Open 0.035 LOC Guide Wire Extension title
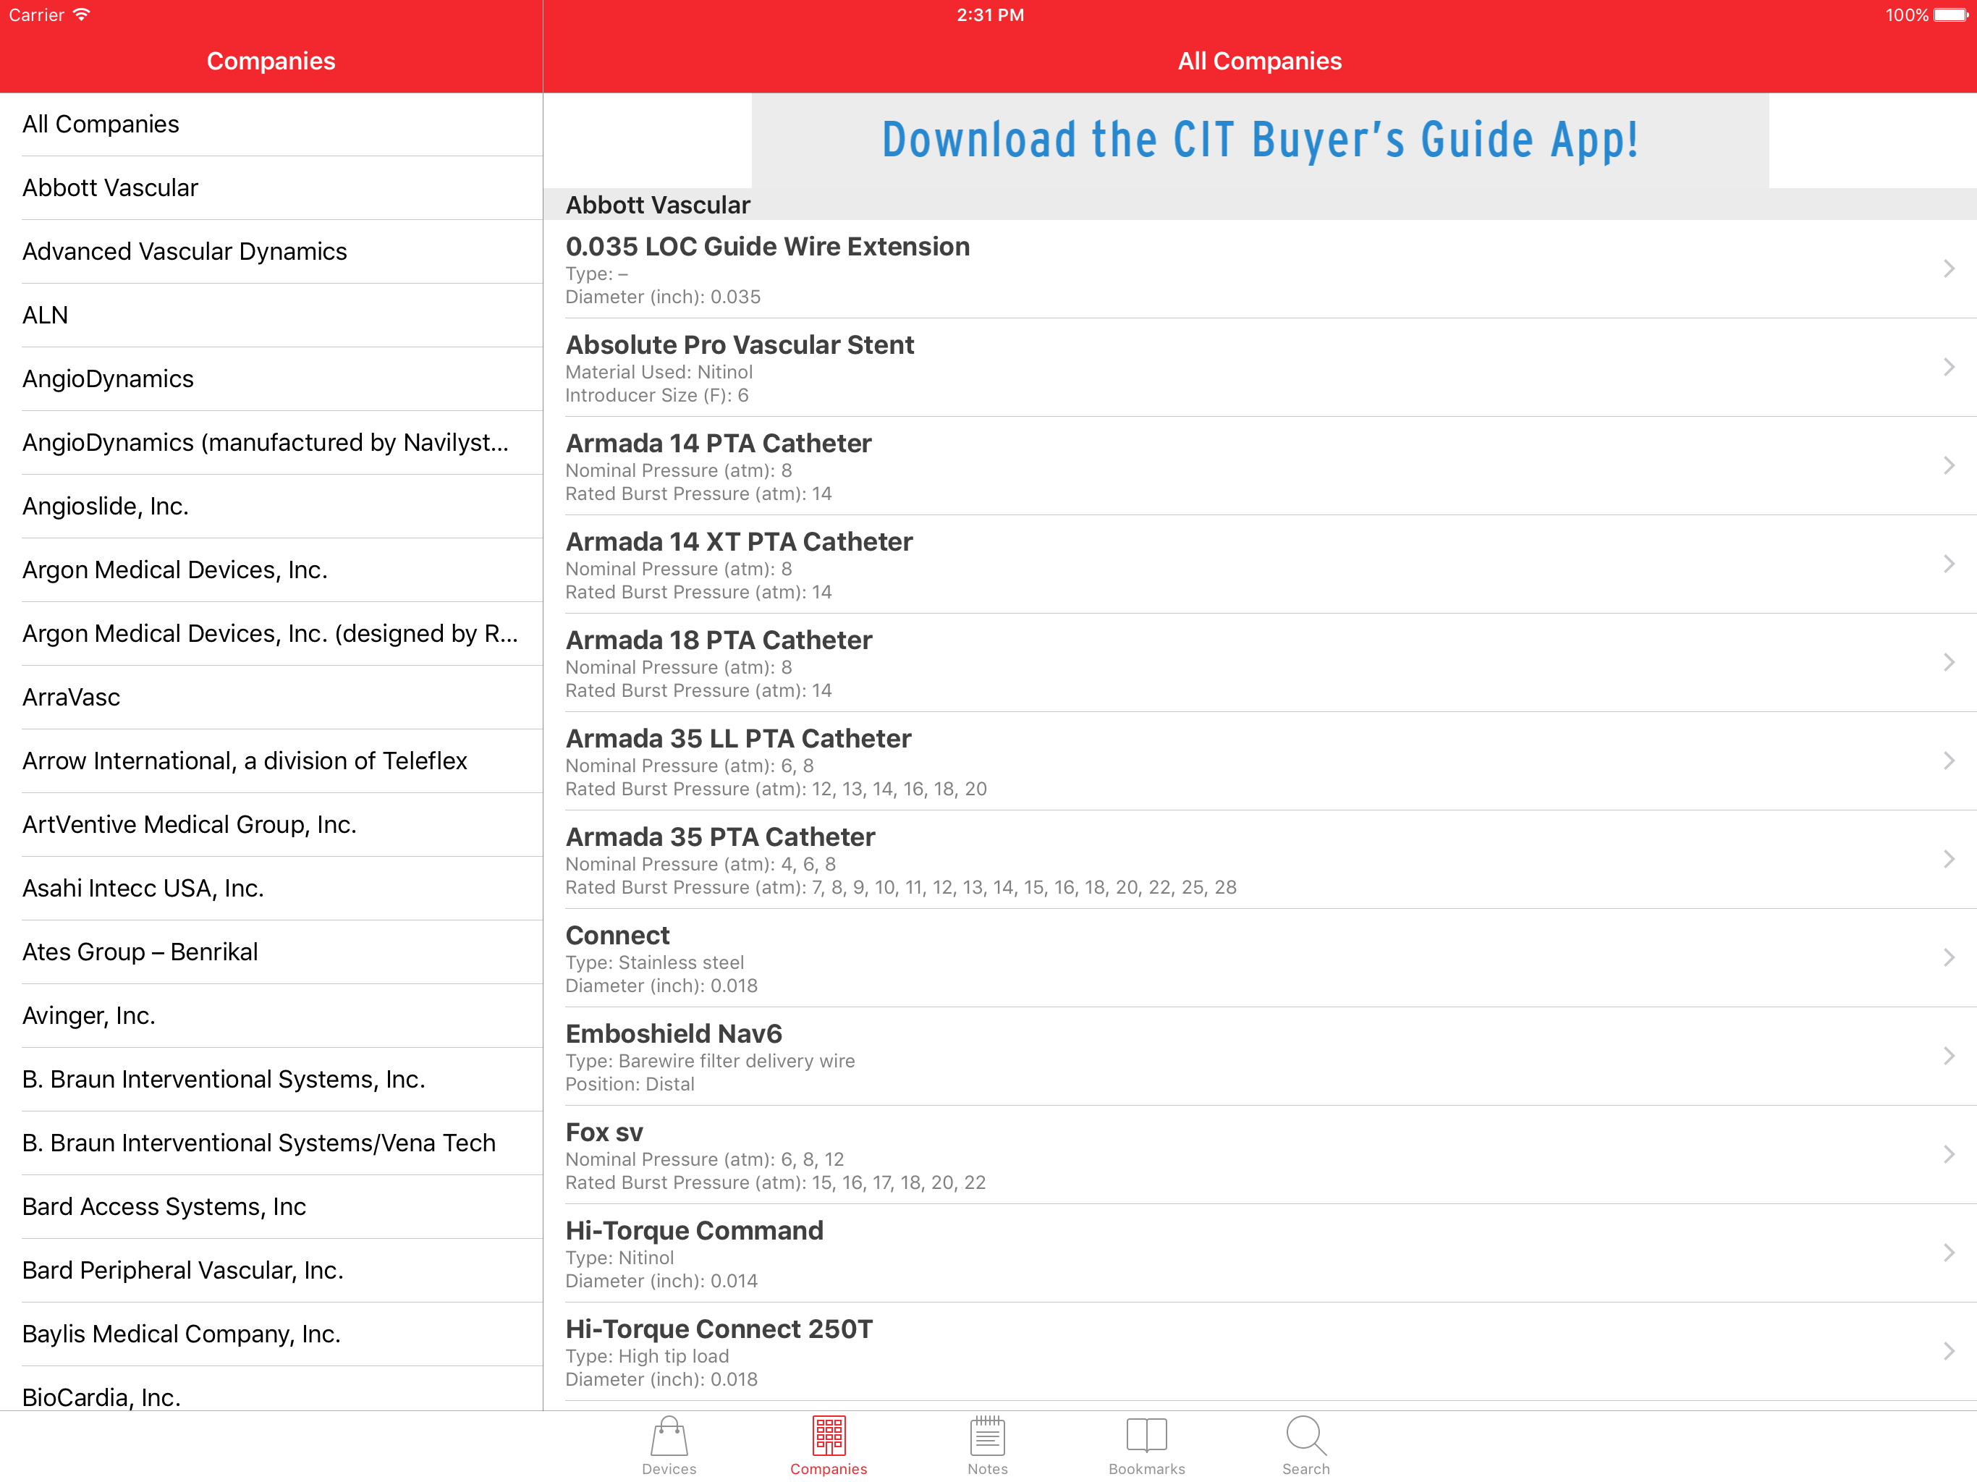Image resolution: width=1977 pixels, height=1482 pixels. click(768, 247)
